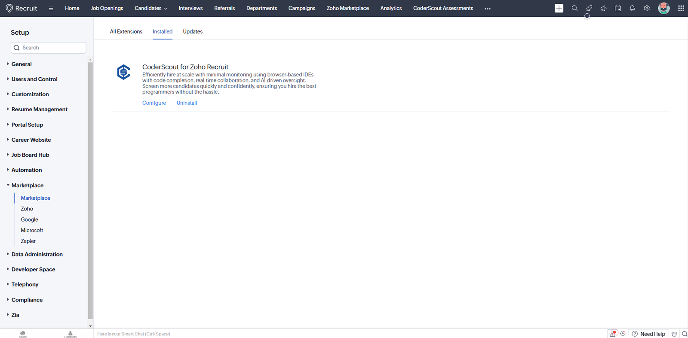Click Uninstall for CoderScout extension

(187, 103)
